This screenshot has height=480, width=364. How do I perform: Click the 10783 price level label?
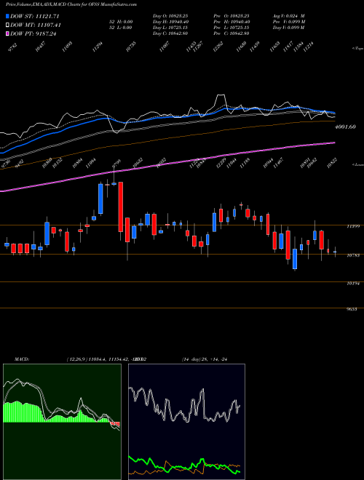tap(352, 255)
